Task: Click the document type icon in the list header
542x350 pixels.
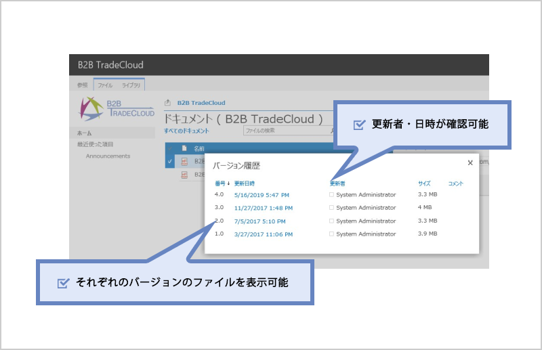Action: point(184,148)
